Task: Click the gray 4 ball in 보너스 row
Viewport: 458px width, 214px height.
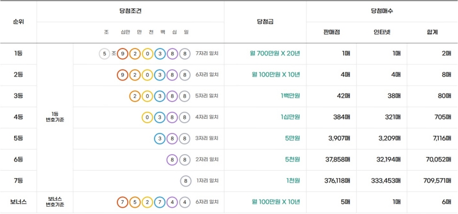Action: pos(184,202)
